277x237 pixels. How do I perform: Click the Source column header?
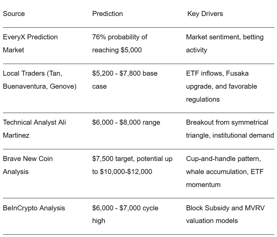point(14,14)
